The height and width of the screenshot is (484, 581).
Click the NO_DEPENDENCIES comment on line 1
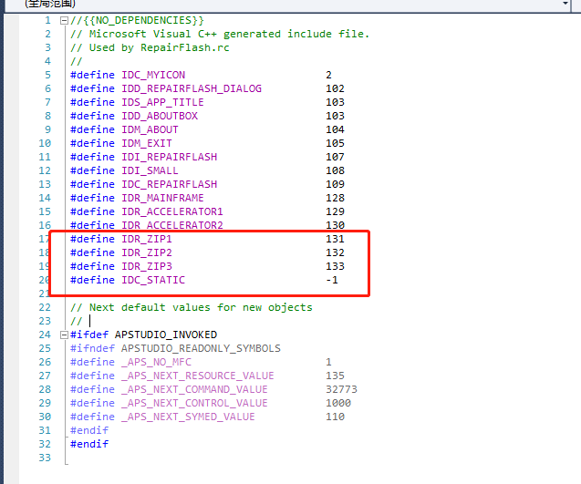click(137, 20)
